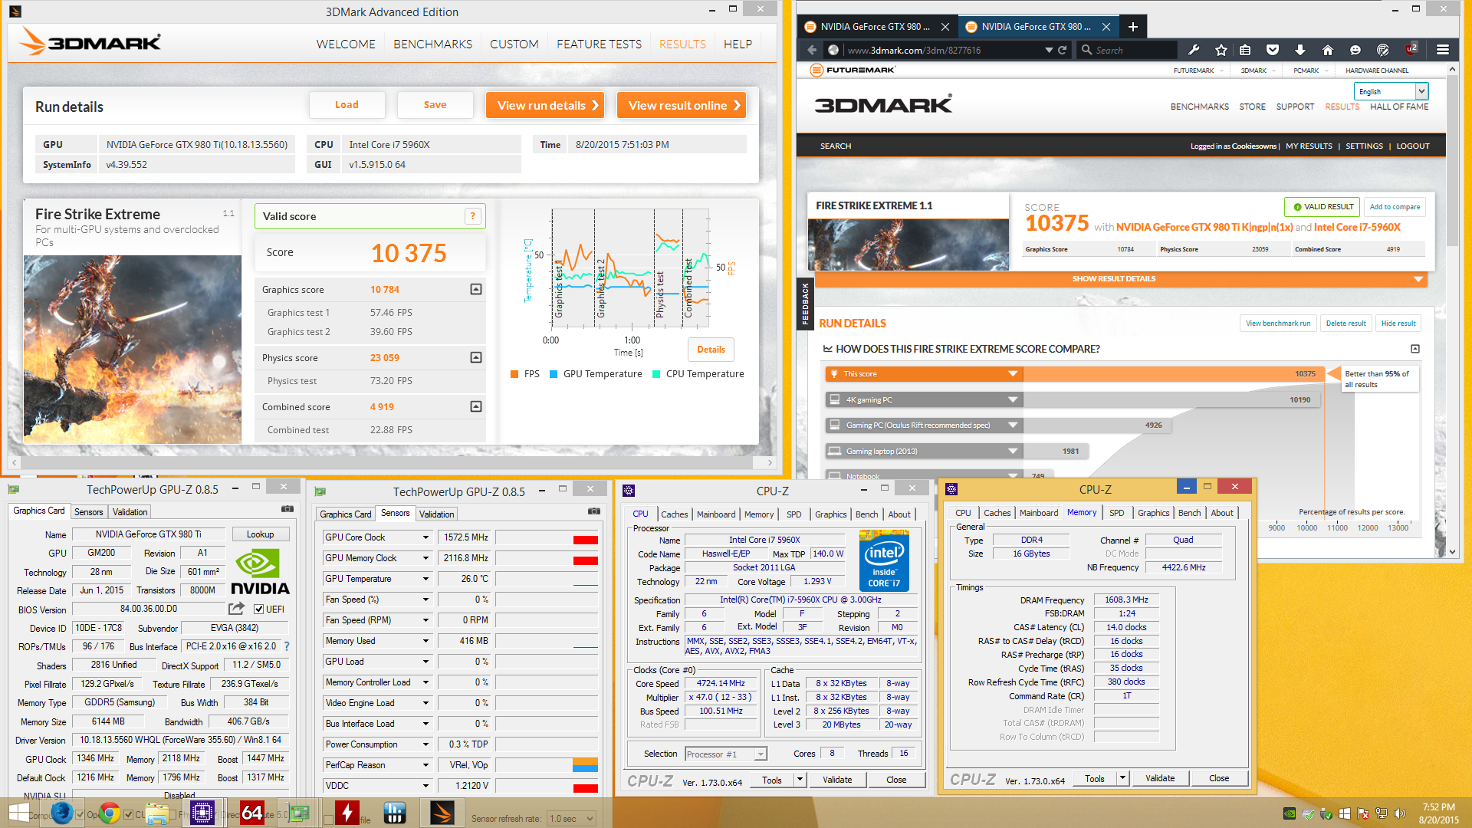
Task: Collapse the Combined score section in 3DMark
Action: point(476,406)
